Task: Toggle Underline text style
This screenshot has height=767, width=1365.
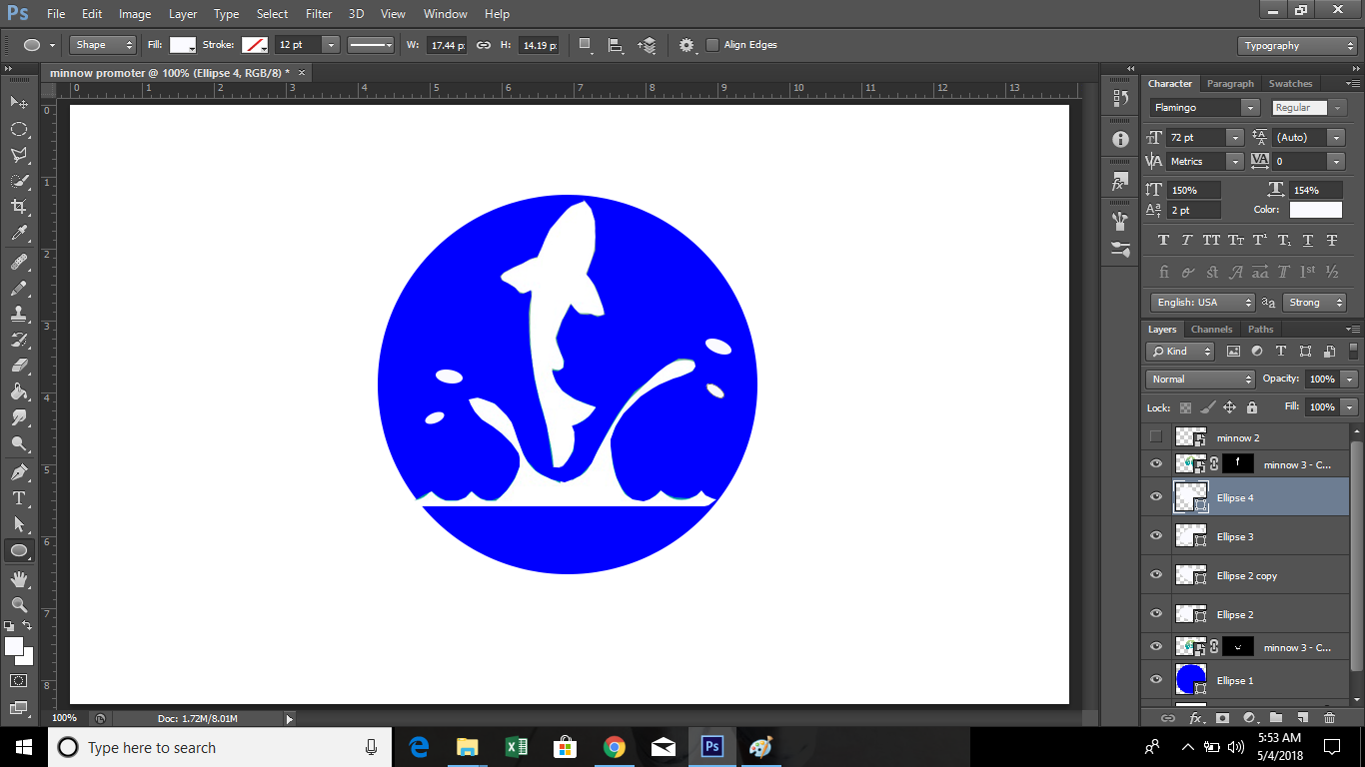Action: [1308, 241]
